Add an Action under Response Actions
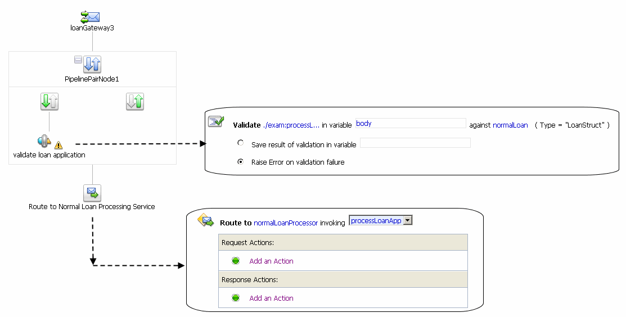Viewport: 626px width, 317px height. (271, 298)
